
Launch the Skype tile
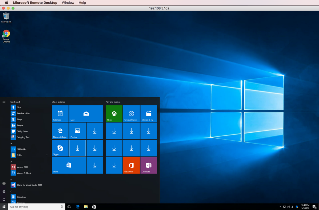pyautogui.click(x=60, y=148)
